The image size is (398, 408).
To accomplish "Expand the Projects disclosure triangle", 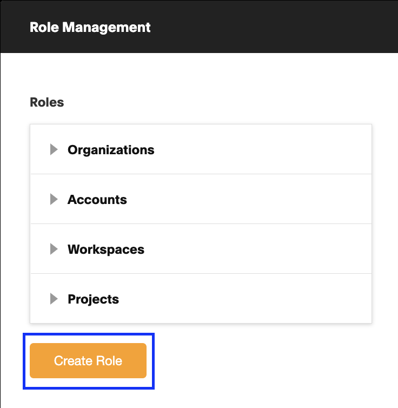I will pyautogui.click(x=54, y=299).
